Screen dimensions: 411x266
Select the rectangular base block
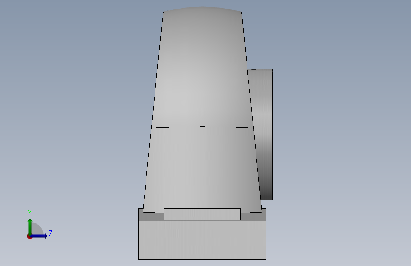pyautogui.click(x=202, y=240)
